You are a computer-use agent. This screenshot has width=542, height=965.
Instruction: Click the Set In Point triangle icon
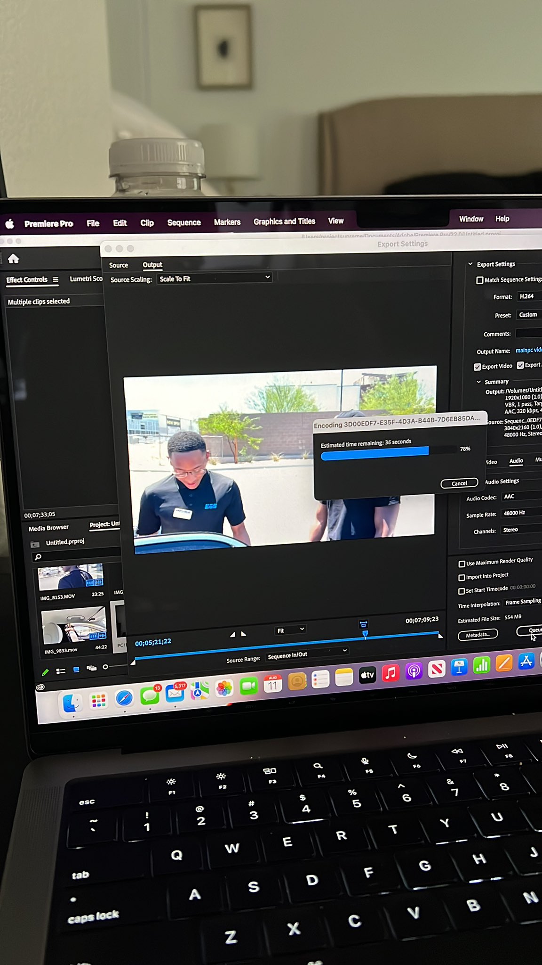click(232, 635)
